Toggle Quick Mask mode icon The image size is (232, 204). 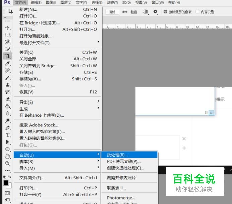pyautogui.click(x=7, y=193)
